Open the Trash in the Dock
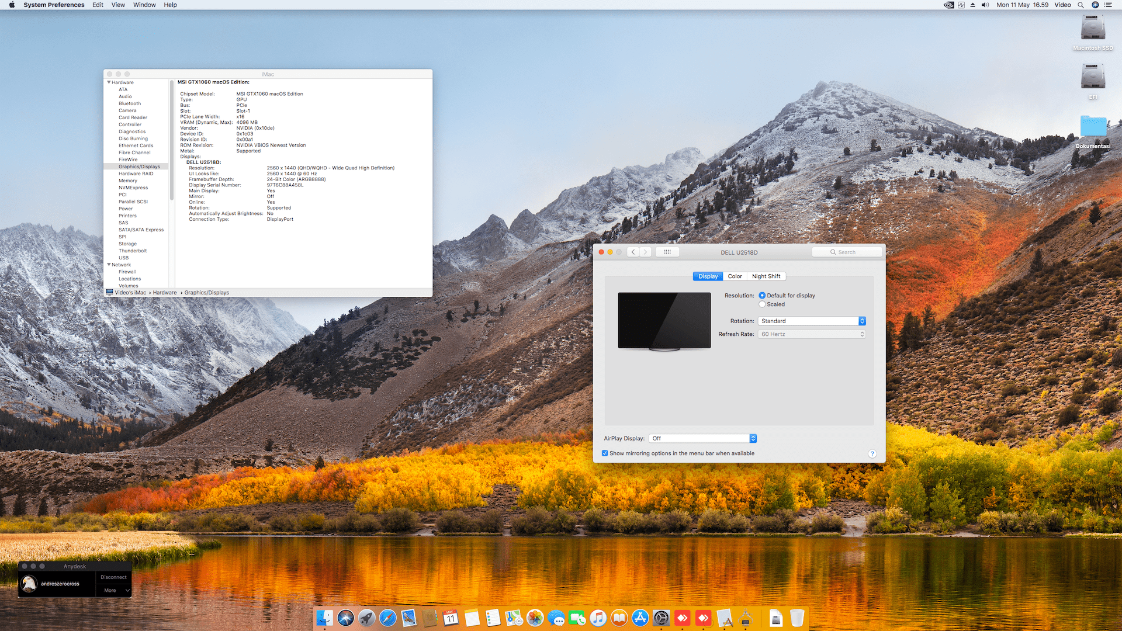 click(x=797, y=618)
